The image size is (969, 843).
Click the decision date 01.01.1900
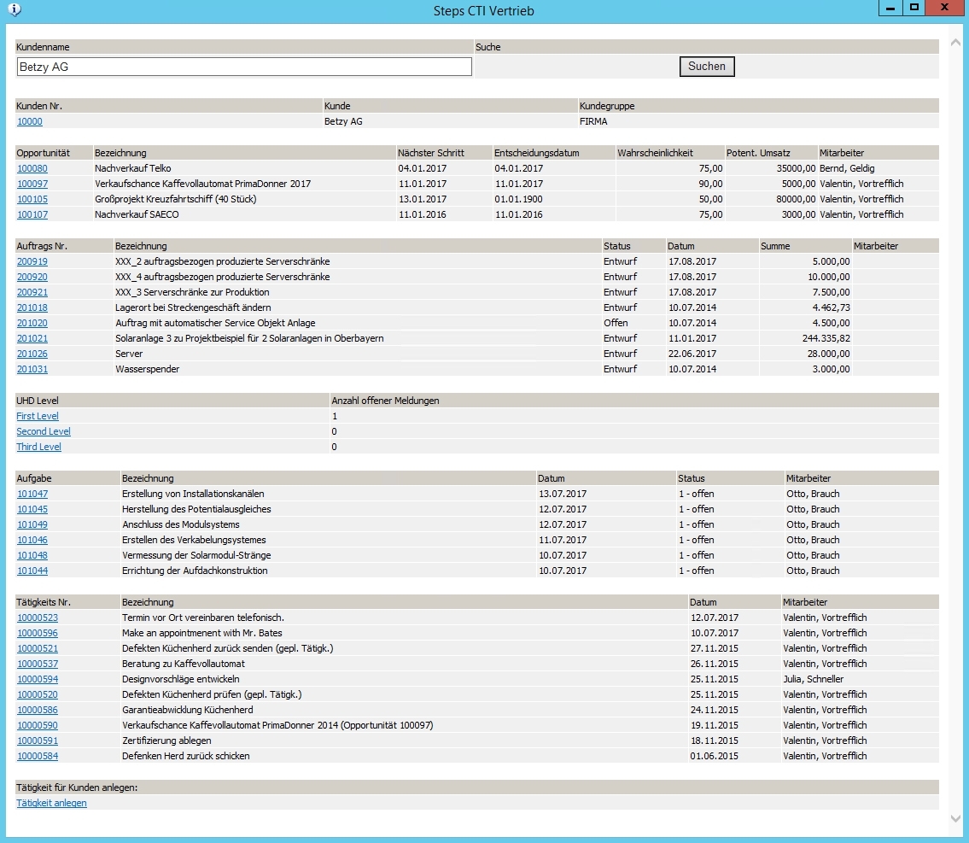tap(518, 200)
